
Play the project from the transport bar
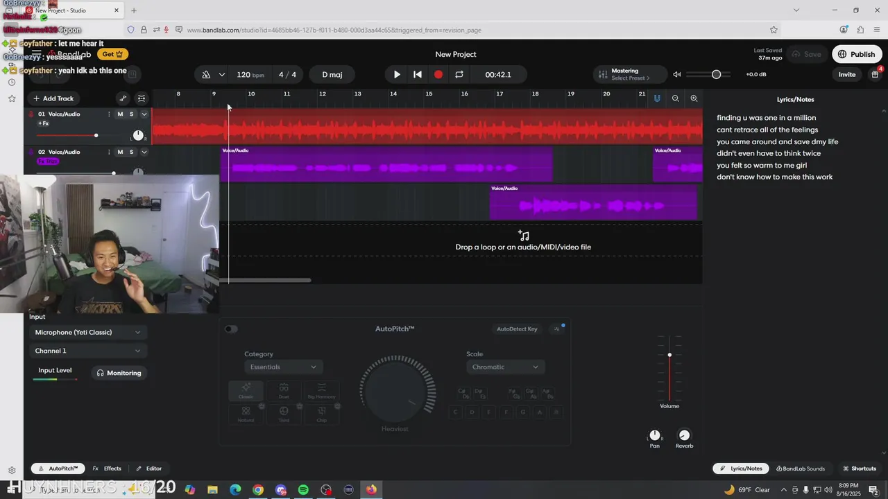coord(397,74)
